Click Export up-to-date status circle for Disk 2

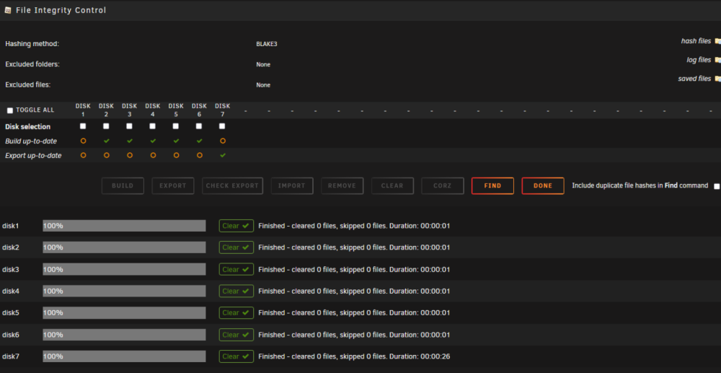click(x=106, y=155)
